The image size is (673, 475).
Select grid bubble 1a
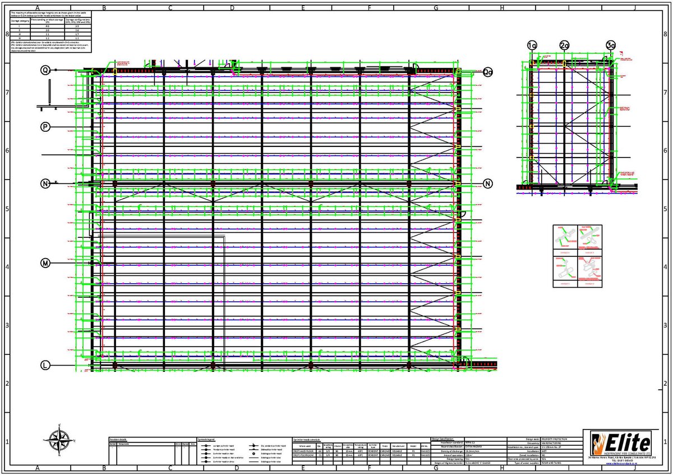tap(532, 45)
